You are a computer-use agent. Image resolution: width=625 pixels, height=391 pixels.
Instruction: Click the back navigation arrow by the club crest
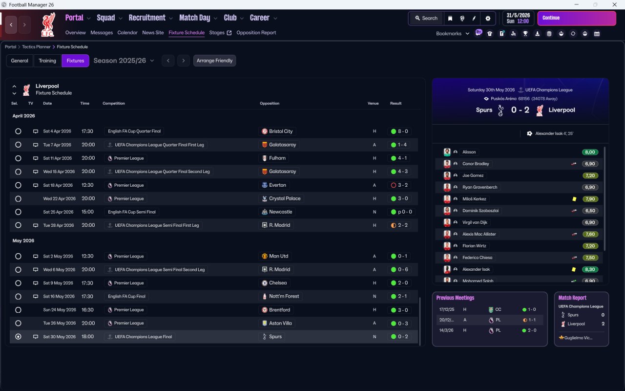point(11,24)
